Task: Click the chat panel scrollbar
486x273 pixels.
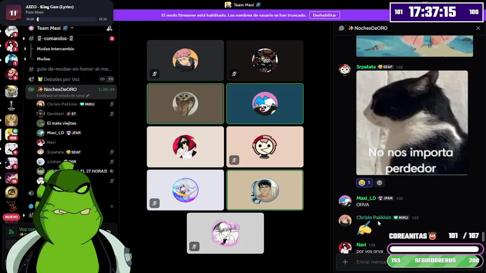Action: tap(483, 237)
